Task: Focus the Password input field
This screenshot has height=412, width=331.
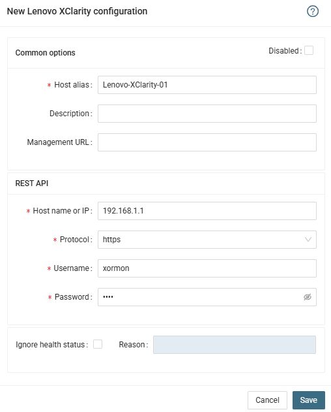Action: [x=207, y=297]
